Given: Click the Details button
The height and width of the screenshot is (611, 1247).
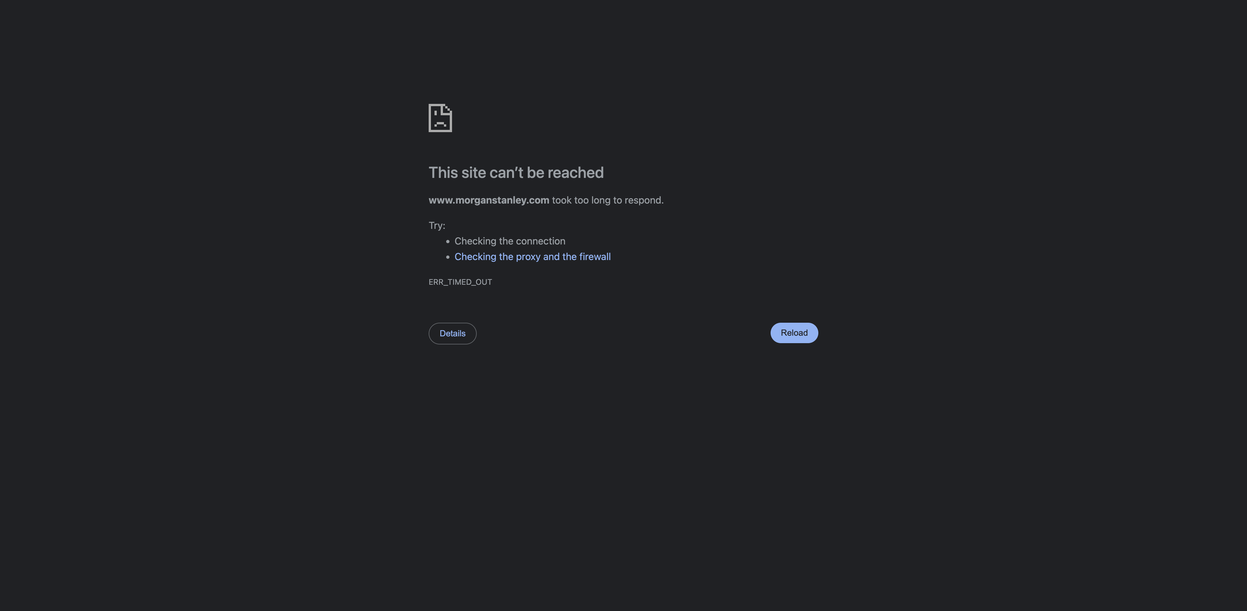Looking at the screenshot, I should click(x=452, y=332).
